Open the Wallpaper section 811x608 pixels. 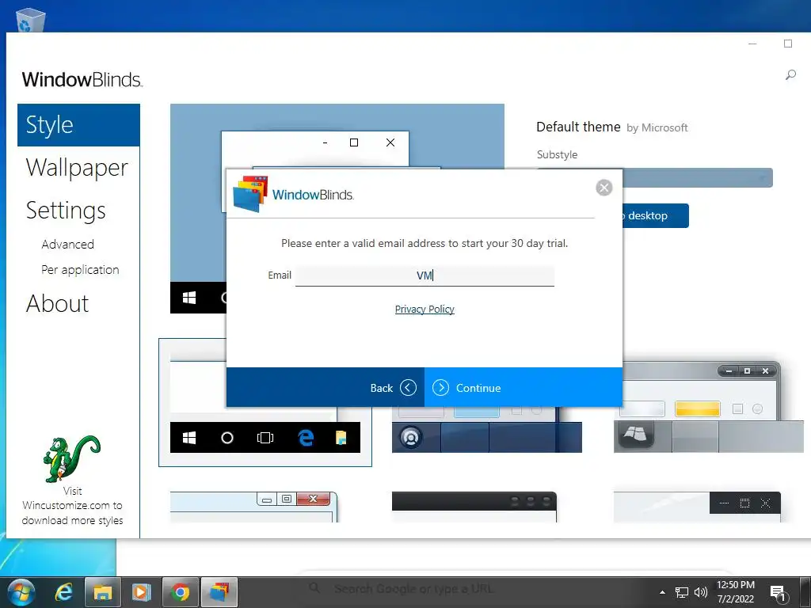pos(77,168)
